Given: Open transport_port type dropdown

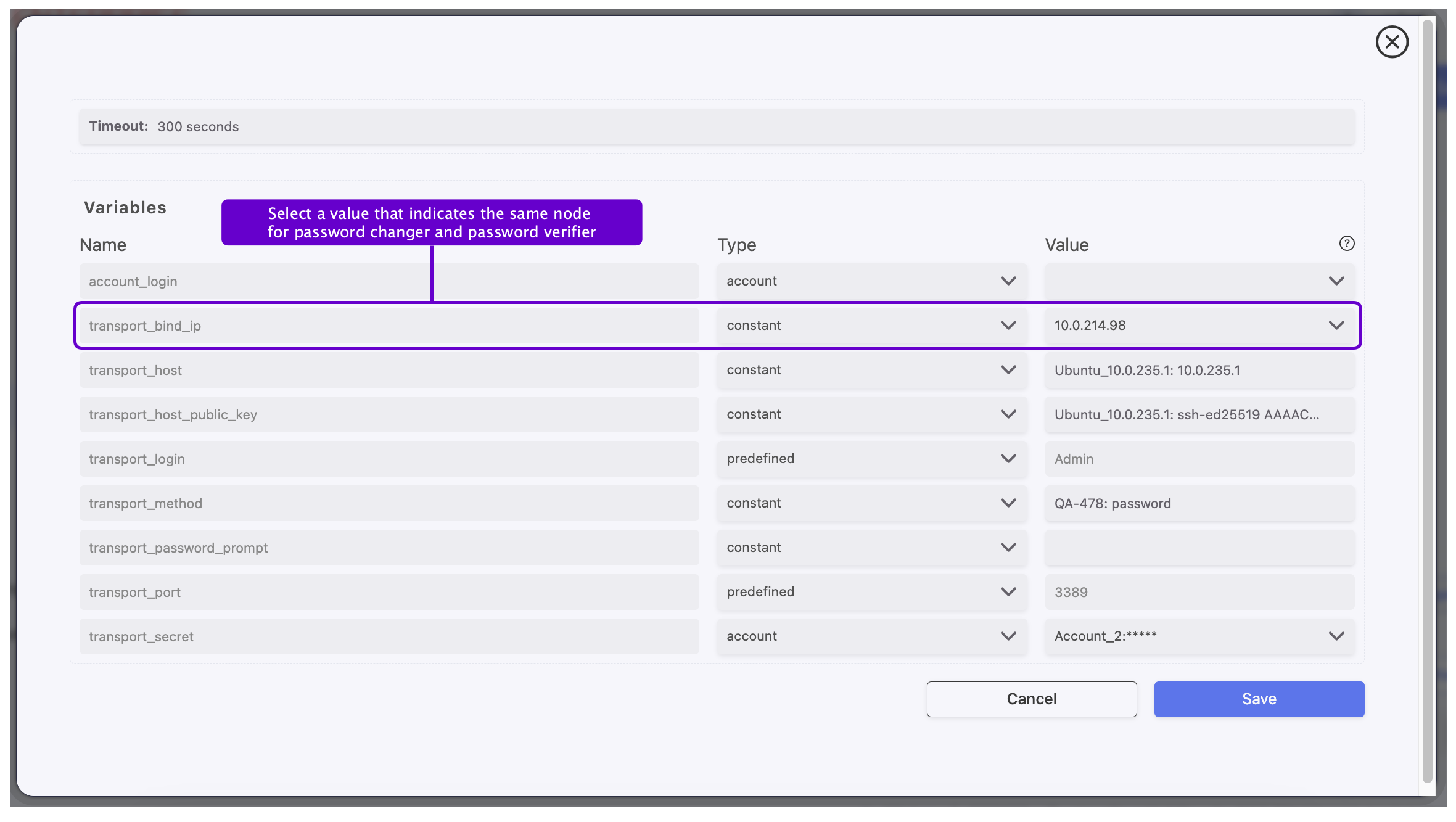Looking at the screenshot, I should [871, 592].
